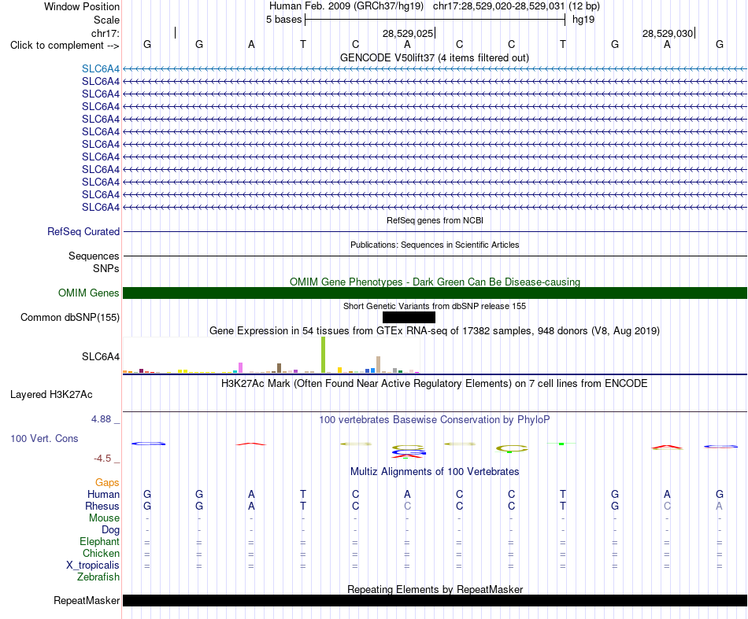The image size is (748, 619).
Task: Click the 28,529,030 position marker
Action: pyautogui.click(x=668, y=34)
